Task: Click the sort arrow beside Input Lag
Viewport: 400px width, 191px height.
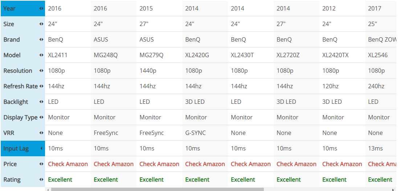Action: 41,149
